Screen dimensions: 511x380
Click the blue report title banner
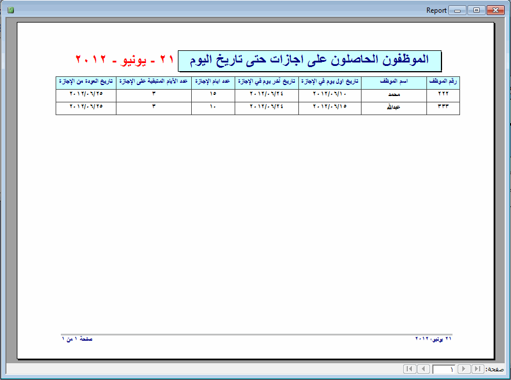click(x=309, y=61)
